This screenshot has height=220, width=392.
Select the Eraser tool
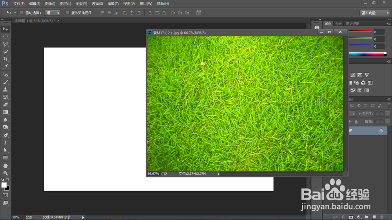pos(5,105)
